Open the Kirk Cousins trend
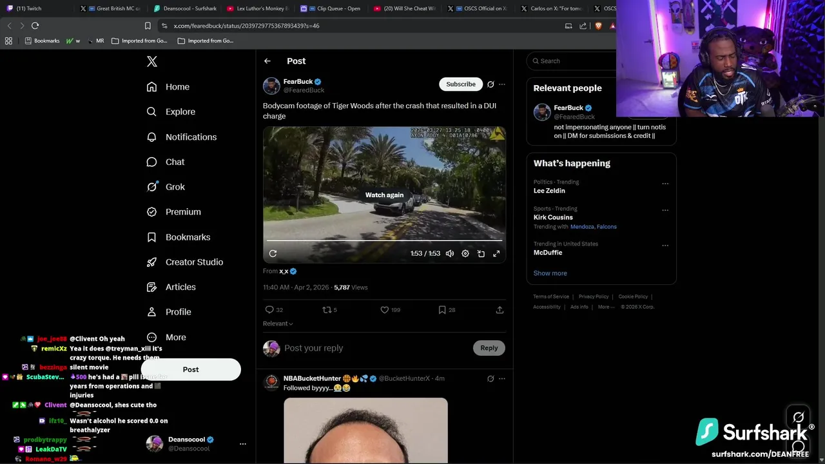Screen dimensions: 825x464 point(553,217)
